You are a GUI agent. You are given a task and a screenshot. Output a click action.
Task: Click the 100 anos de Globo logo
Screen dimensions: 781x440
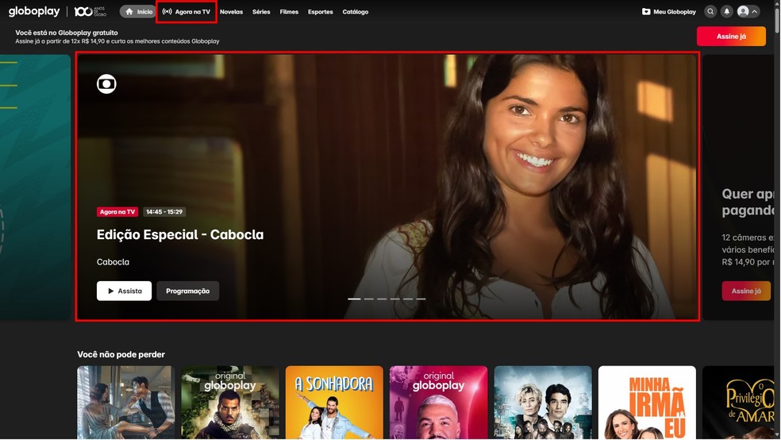[90, 11]
